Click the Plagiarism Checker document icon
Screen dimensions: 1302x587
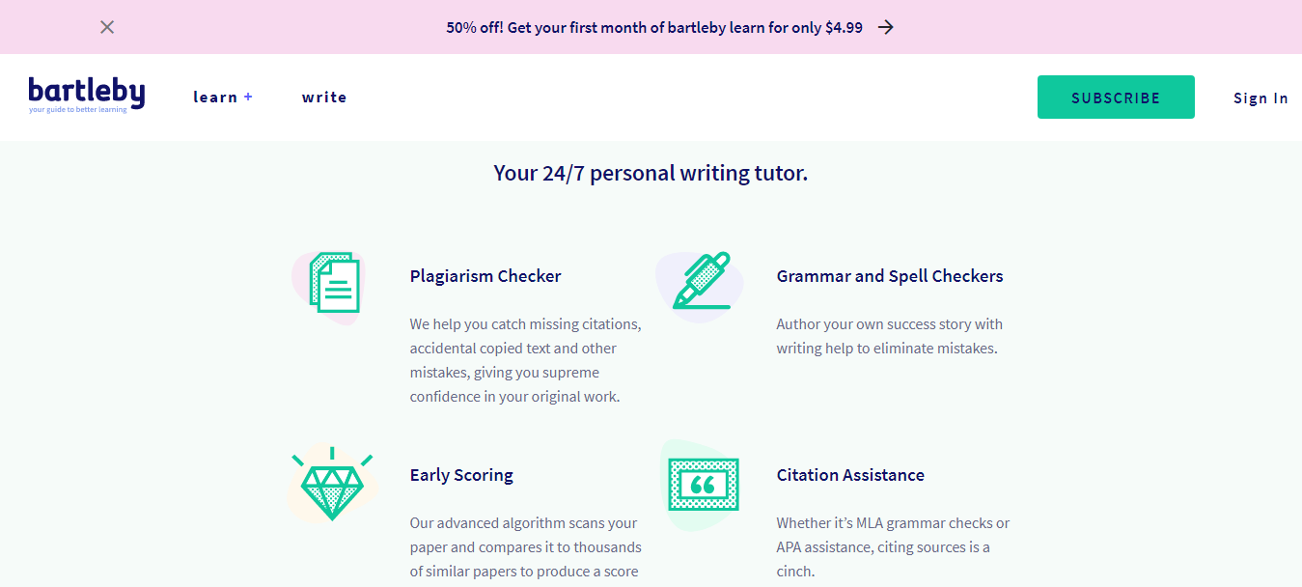[334, 283]
